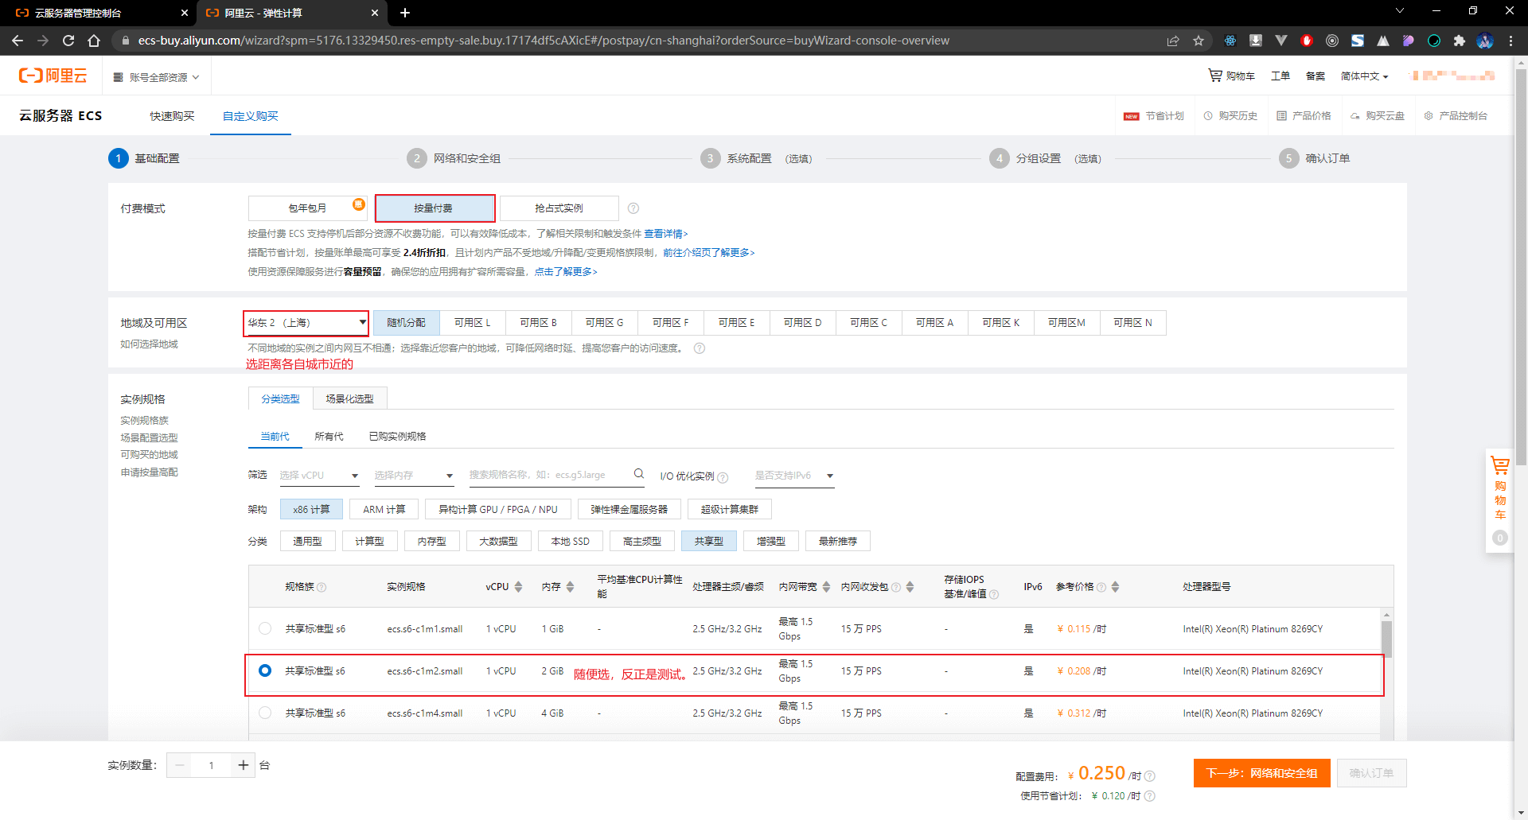Viewport: 1528px width, 820px height.
Task: Open the language dropdown 简体中文
Action: pos(1364,76)
